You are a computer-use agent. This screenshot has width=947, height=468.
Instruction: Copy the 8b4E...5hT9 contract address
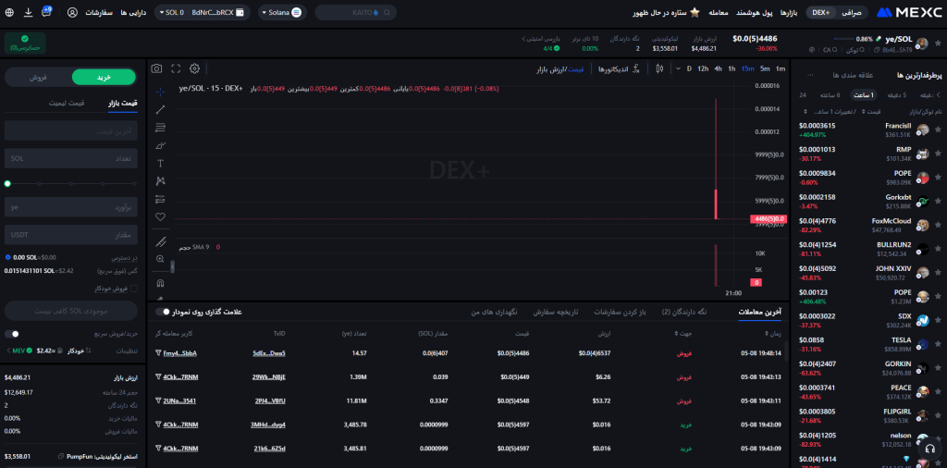(x=879, y=50)
